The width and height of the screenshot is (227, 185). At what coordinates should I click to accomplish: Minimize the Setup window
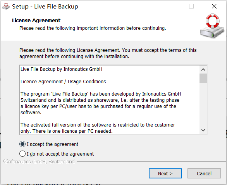(169, 6)
